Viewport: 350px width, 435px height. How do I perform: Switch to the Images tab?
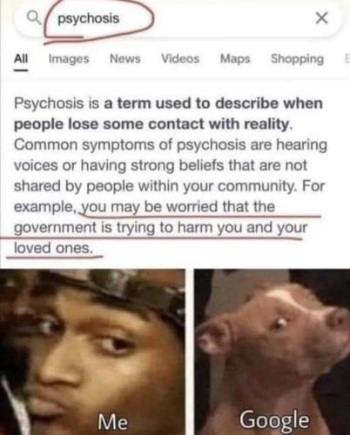[x=69, y=59]
